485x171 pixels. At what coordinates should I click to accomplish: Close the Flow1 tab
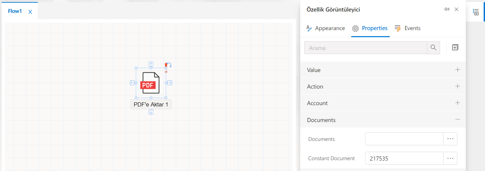click(x=30, y=12)
